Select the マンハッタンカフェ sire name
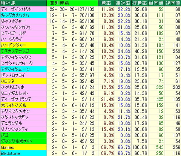The width and height of the screenshot is (181, 156). (16, 27)
